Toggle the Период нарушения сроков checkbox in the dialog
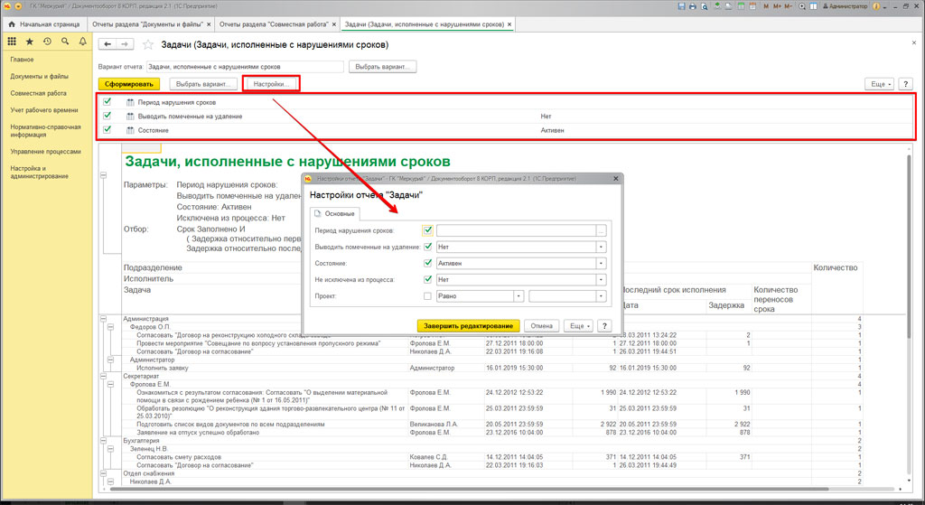The height and width of the screenshot is (505, 925). coord(428,230)
